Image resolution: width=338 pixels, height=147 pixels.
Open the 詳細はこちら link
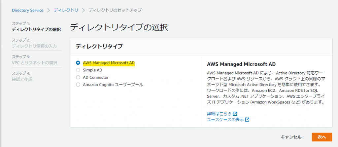tap(219, 114)
